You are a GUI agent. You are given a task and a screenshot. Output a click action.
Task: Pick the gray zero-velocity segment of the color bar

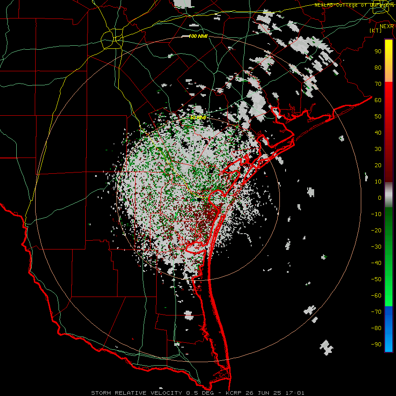[389, 195]
